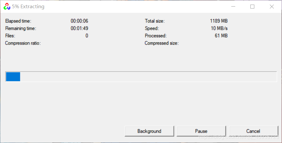Click the Total size label
This screenshot has height=143, width=282.
(x=155, y=21)
